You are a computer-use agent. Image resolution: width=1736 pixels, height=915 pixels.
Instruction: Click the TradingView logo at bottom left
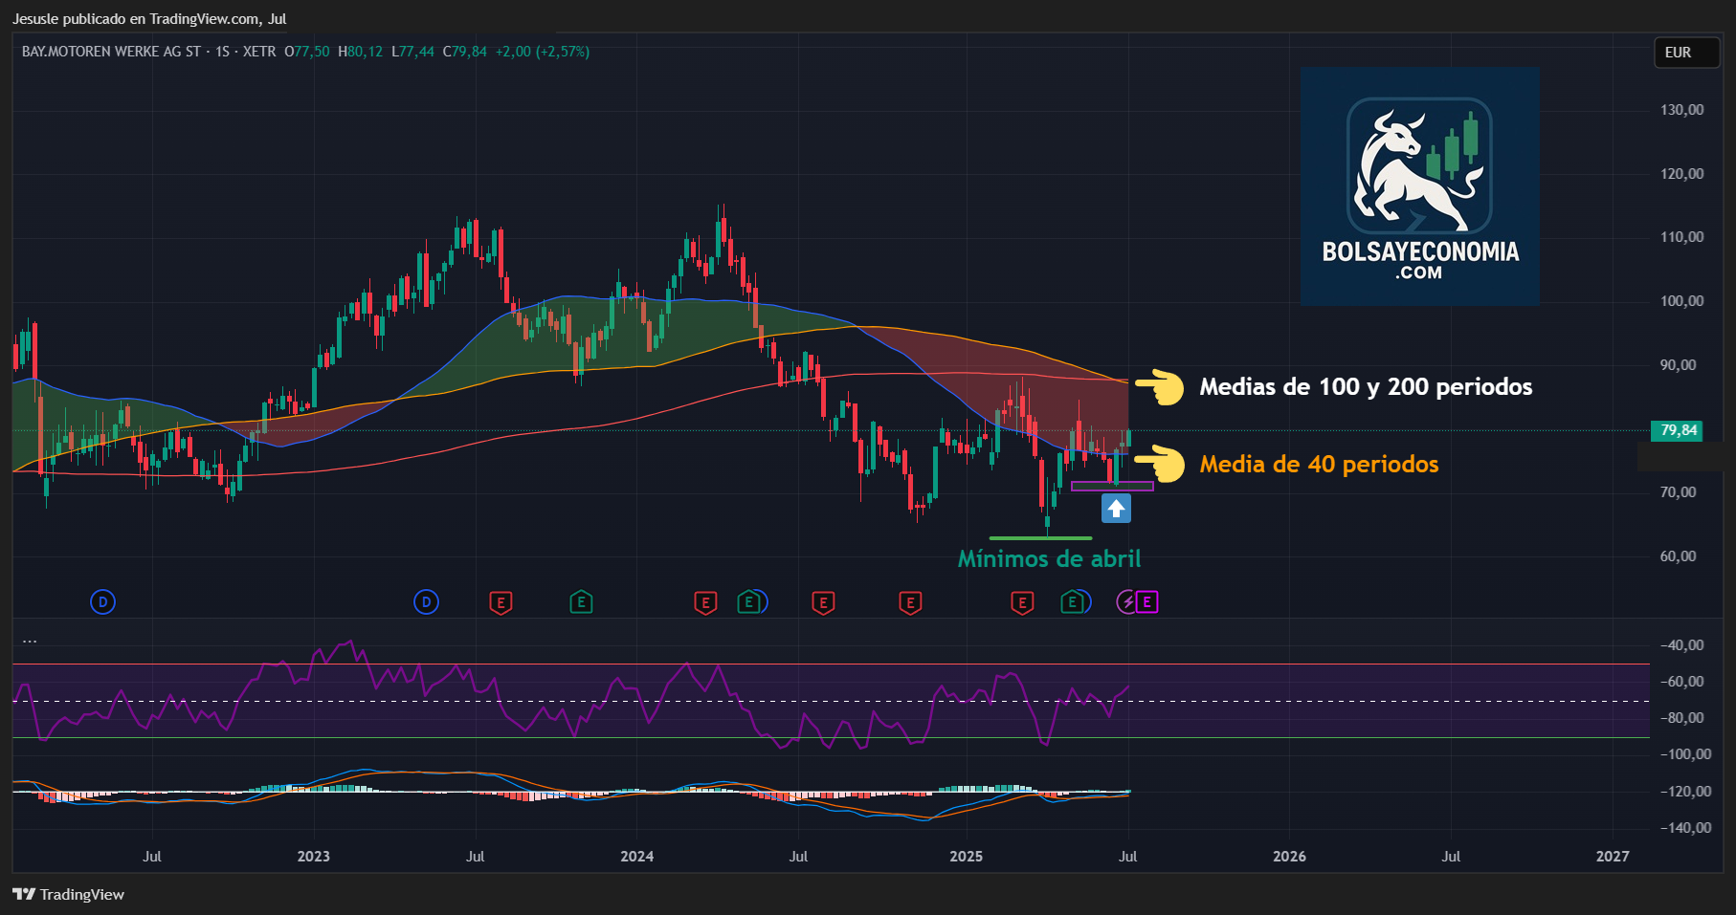(69, 895)
